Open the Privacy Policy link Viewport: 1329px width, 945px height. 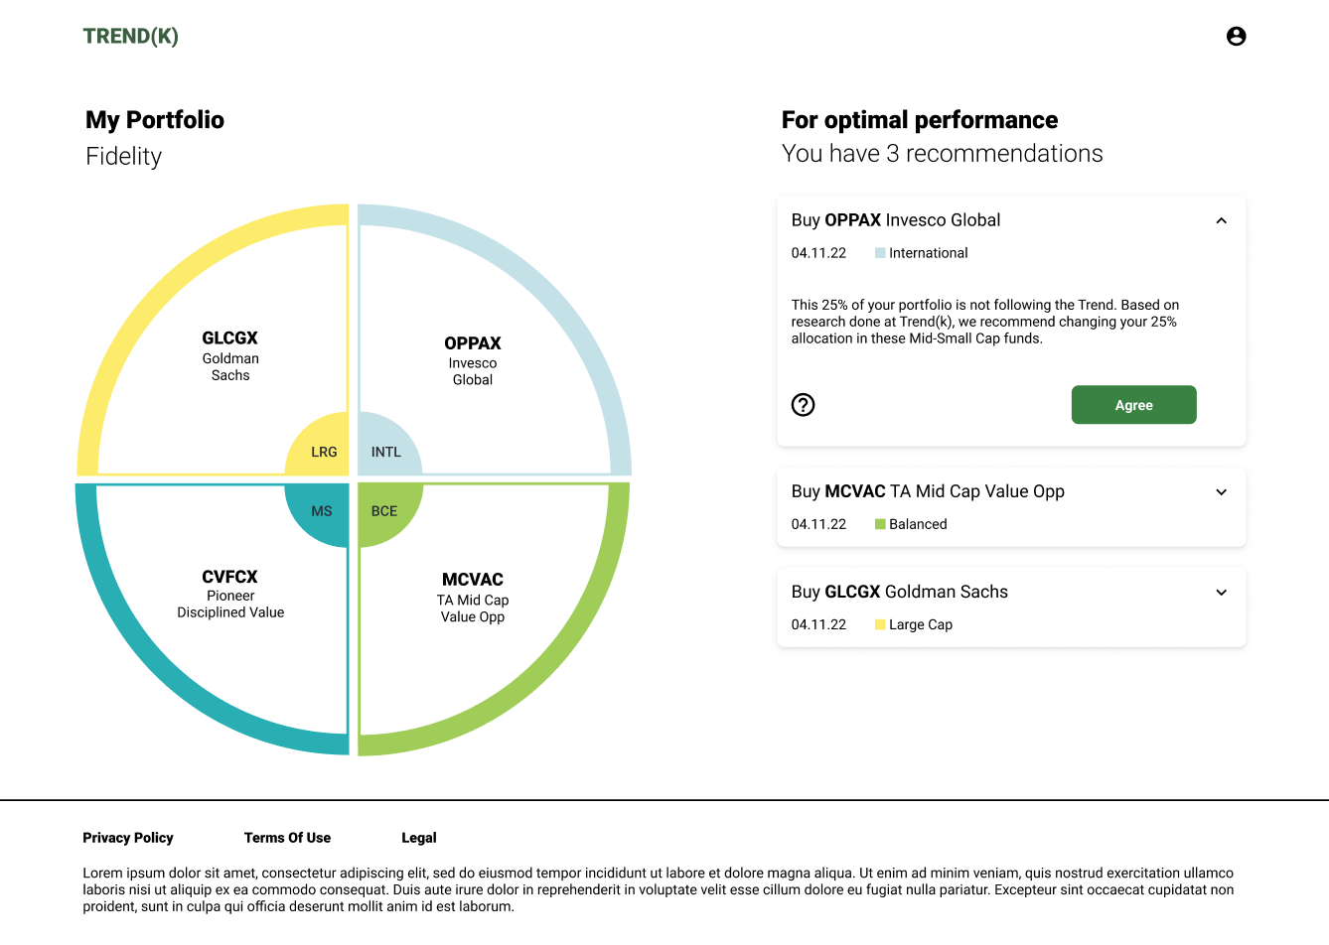(x=128, y=838)
